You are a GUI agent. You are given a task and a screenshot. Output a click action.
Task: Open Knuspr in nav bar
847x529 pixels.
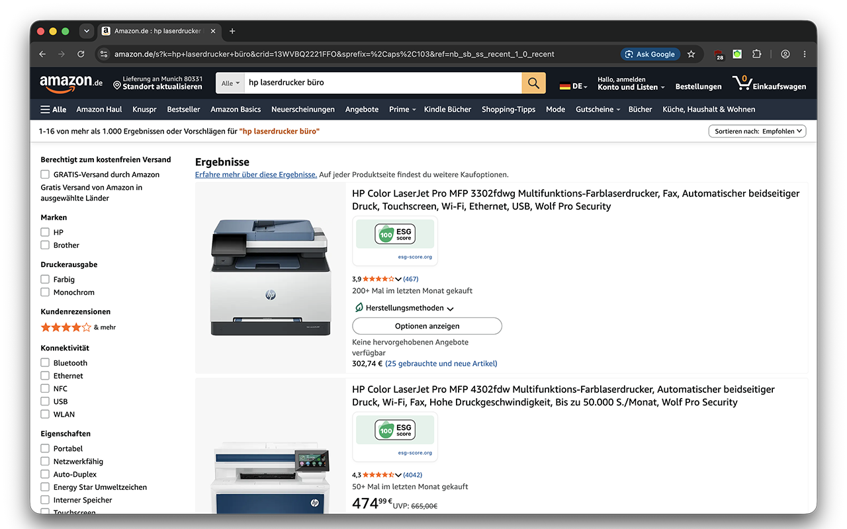[x=144, y=109]
